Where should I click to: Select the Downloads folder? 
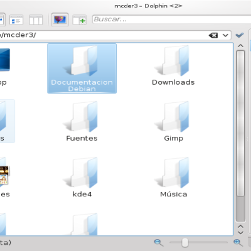[173, 65]
